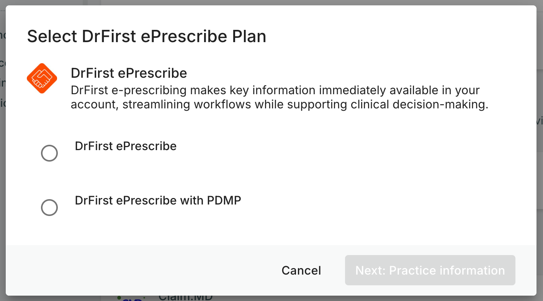
Task: Click the bold DrFirst ePrescribe heading beside logo
Action: [x=129, y=73]
